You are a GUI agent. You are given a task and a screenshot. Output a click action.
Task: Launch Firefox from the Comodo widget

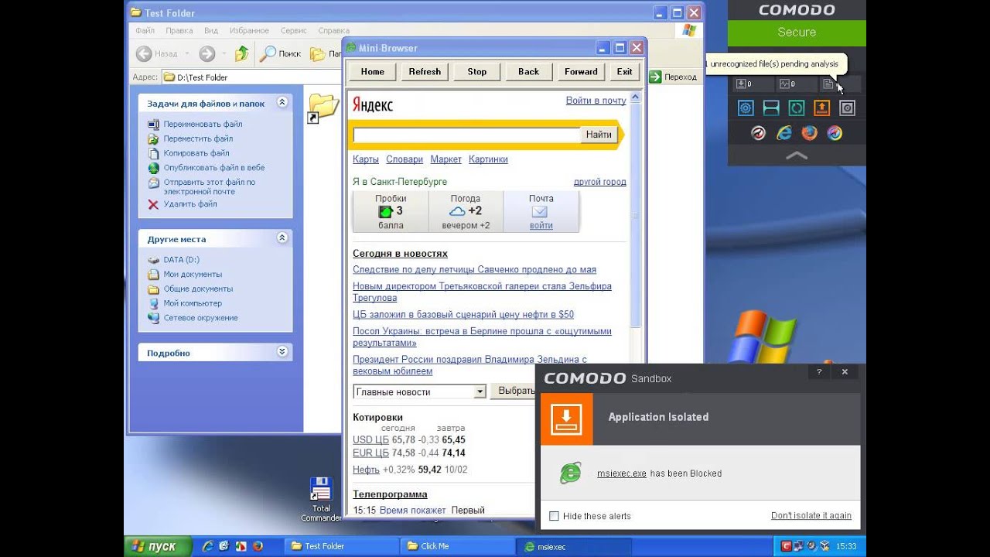pyautogui.click(x=810, y=133)
